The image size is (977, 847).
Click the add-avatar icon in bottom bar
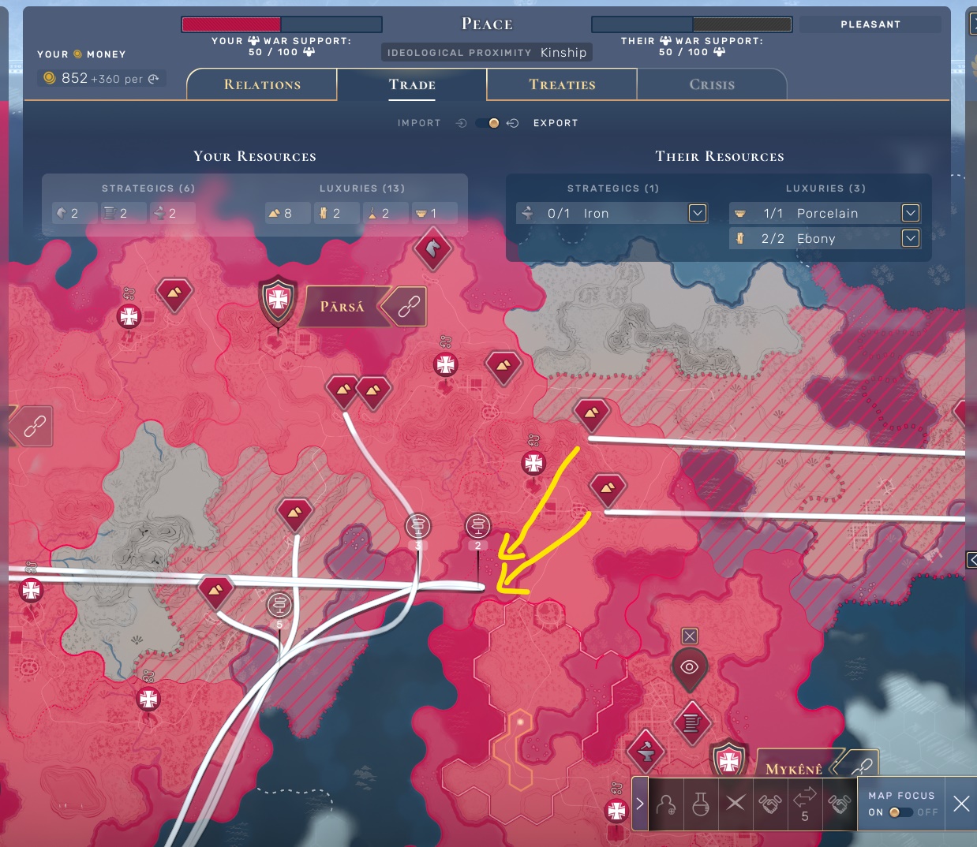pyautogui.click(x=666, y=804)
